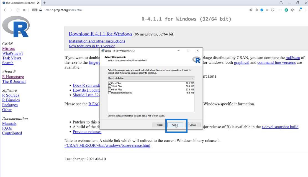Viewport: 308px width, 177px height.
Task: Open the CRAN MIRROR release.html link
Action: (x=107, y=146)
